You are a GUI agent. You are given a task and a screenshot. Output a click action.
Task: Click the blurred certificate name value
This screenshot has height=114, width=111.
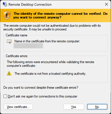pos(28,46)
